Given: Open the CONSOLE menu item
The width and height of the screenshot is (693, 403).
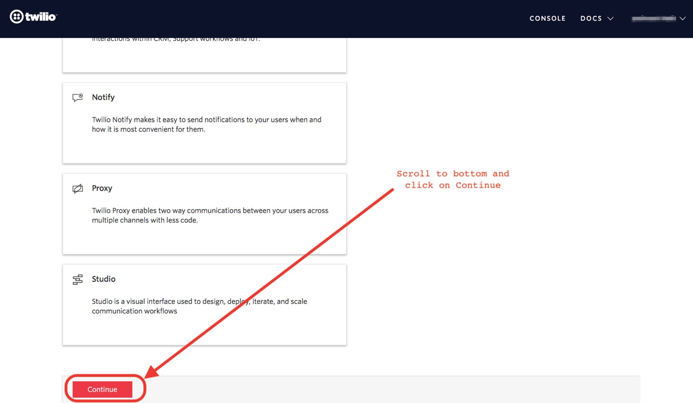Looking at the screenshot, I should click(x=547, y=18).
